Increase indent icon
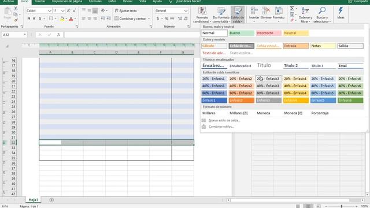The image size is (370, 208). pos(108,18)
